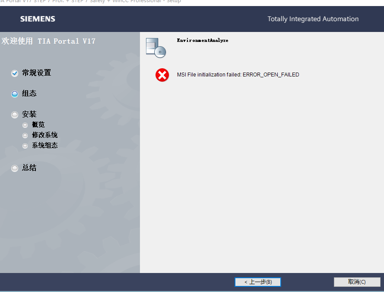Select the 安装 step label

29,114
